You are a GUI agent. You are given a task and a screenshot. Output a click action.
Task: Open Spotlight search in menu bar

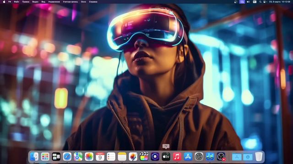pyautogui.click(x=260, y=2)
